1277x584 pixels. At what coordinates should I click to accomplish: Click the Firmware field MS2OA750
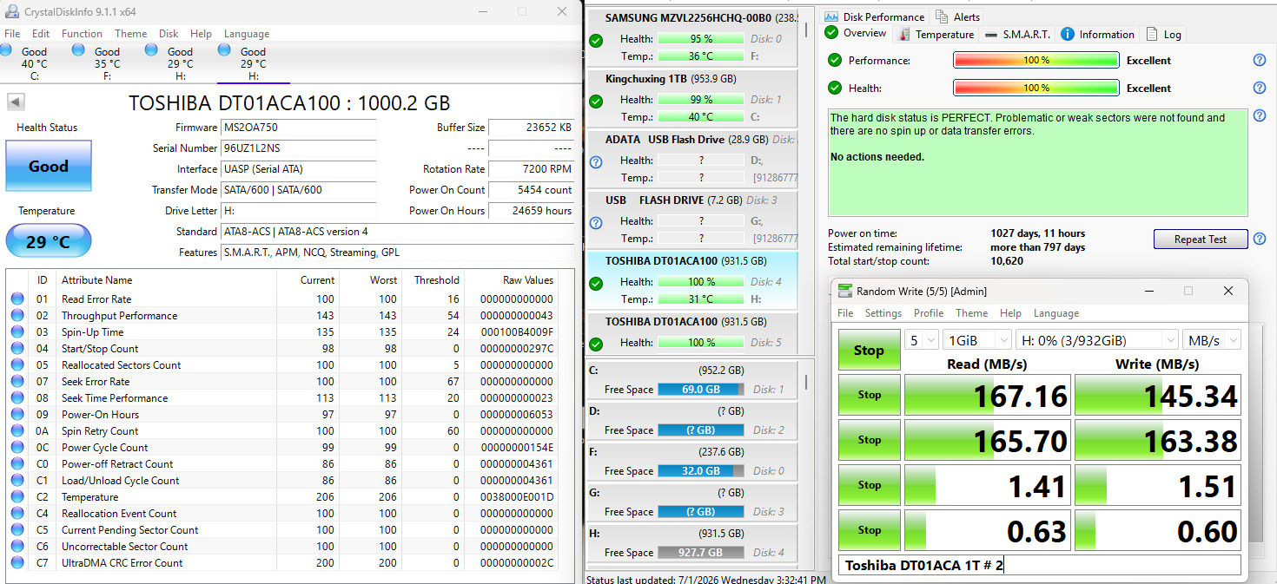click(299, 128)
